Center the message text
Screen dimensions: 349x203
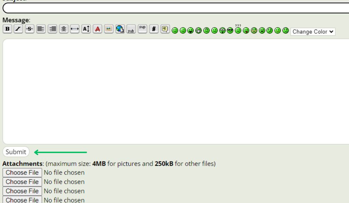(64, 29)
